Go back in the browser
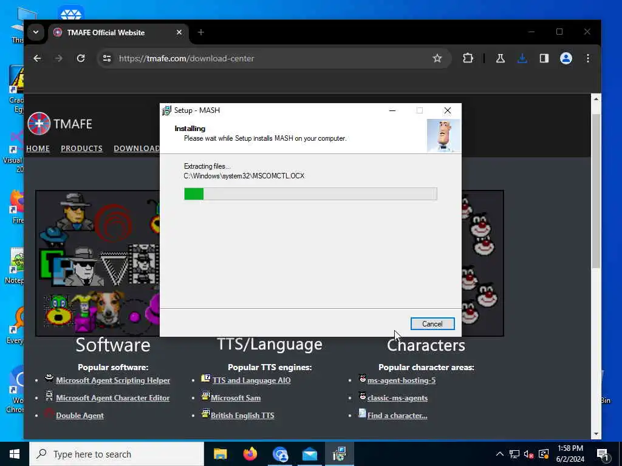The image size is (622, 466). point(37,58)
